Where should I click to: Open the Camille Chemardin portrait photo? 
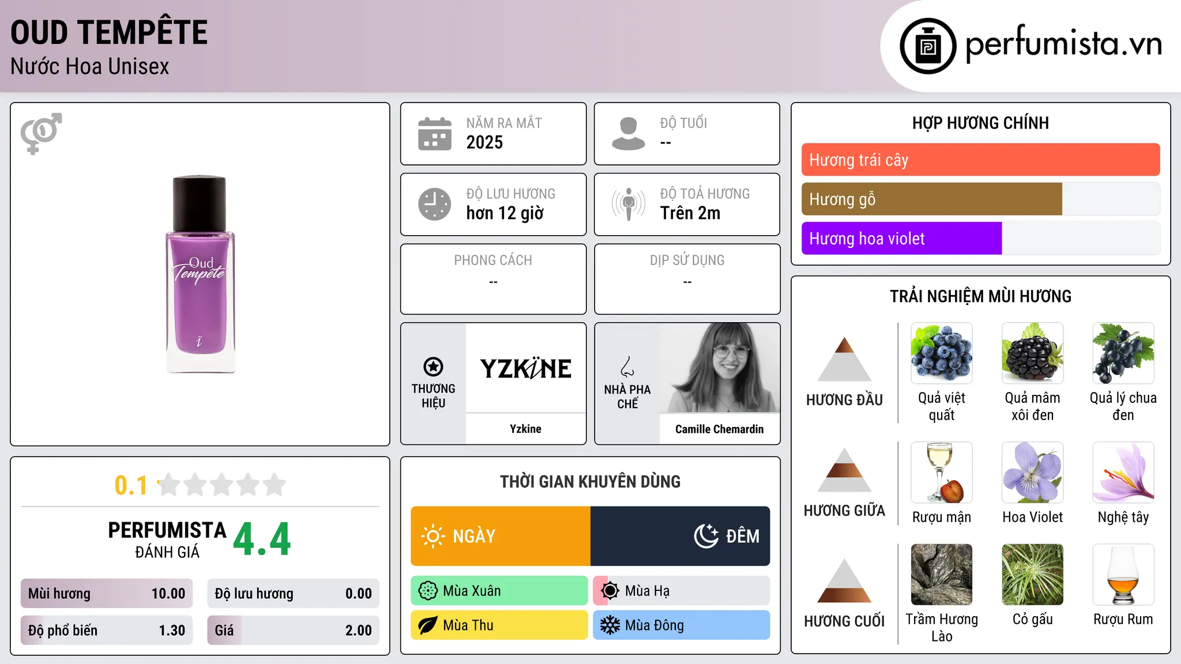click(x=720, y=368)
